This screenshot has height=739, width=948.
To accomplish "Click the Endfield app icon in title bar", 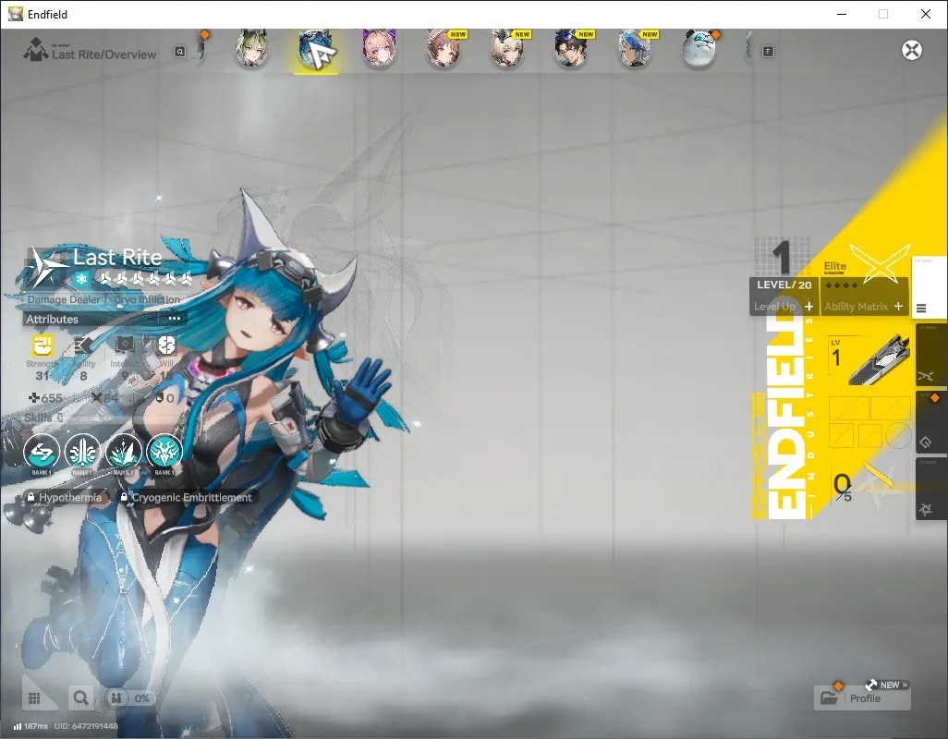I will point(15,14).
